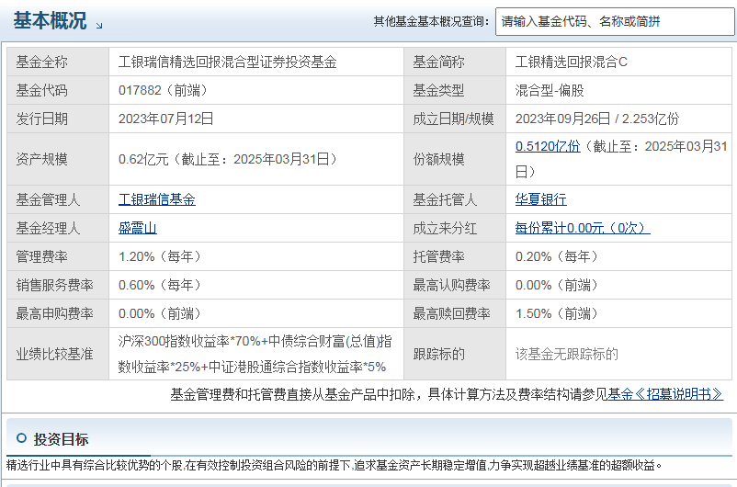737x487 pixels.
Task: Click the small arrow icon beside 基本概况
Action: pyautogui.click(x=99, y=26)
